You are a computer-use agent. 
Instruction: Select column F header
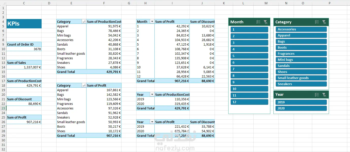(104, 3)
